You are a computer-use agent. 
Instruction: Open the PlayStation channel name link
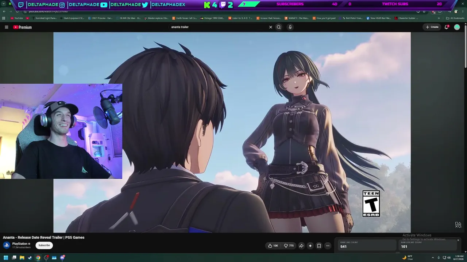[x=20, y=244]
